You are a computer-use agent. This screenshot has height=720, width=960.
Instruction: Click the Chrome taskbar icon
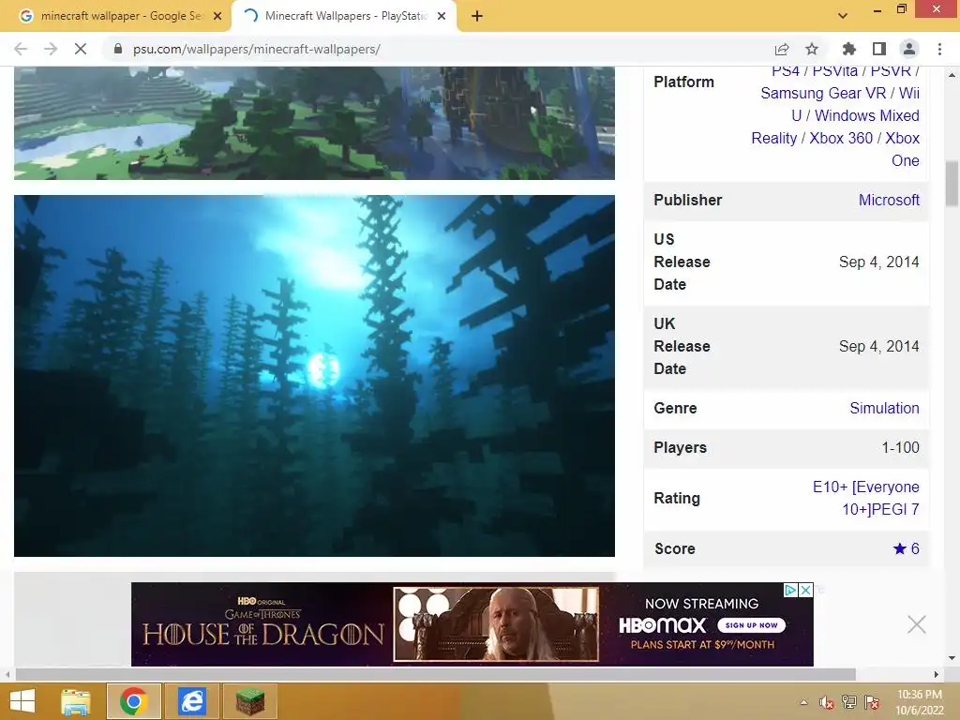[x=134, y=701]
